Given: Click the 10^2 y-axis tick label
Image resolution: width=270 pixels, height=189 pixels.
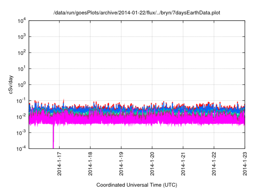Looking at the screenshot, I should (22, 52).
